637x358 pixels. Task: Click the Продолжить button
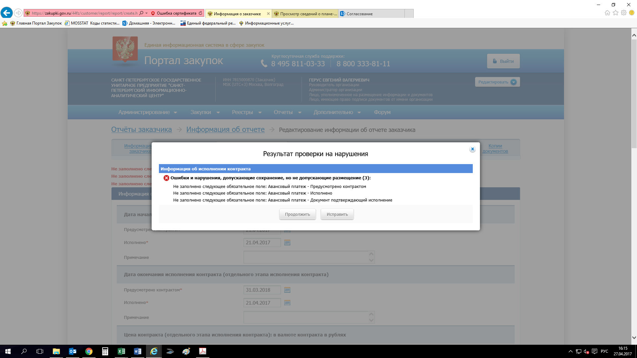point(297,214)
